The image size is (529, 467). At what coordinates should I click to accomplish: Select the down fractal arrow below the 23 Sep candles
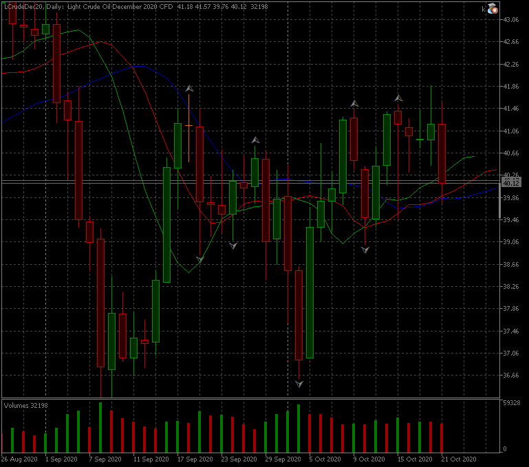click(233, 245)
